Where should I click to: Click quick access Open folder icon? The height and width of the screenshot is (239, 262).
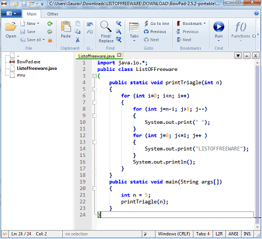pos(16,3)
